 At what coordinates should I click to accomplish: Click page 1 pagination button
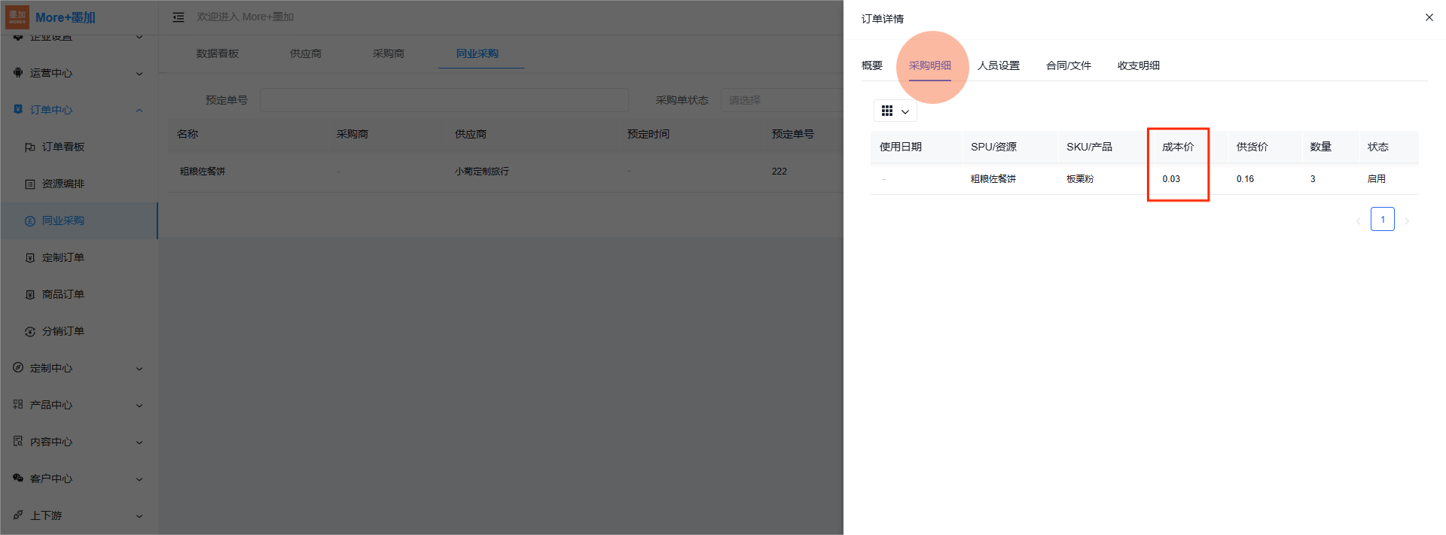pyautogui.click(x=1382, y=220)
